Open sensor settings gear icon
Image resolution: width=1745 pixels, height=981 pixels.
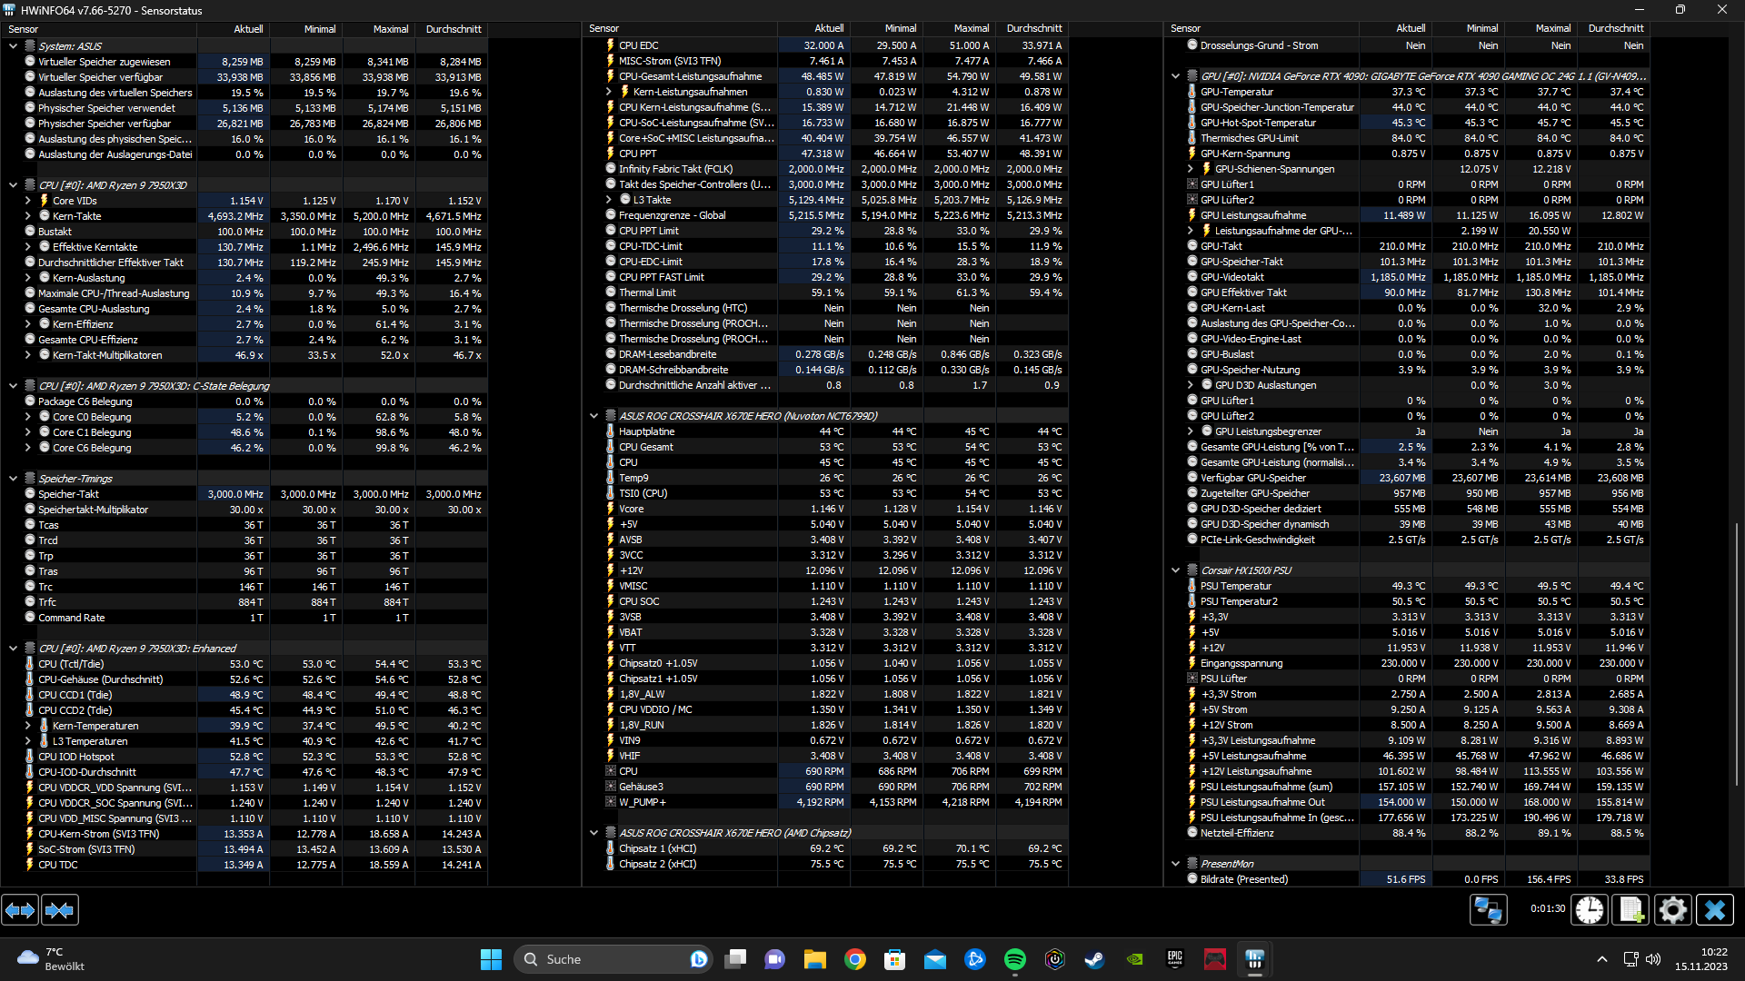point(1672,909)
